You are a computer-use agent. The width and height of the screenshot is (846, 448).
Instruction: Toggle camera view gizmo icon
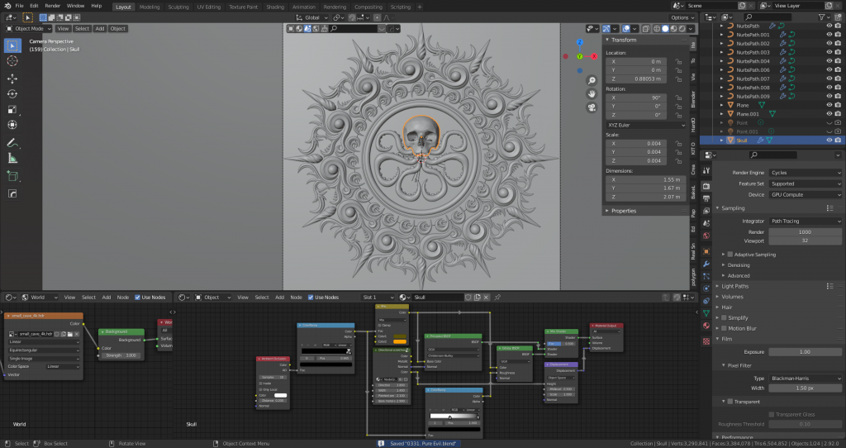[x=592, y=107]
